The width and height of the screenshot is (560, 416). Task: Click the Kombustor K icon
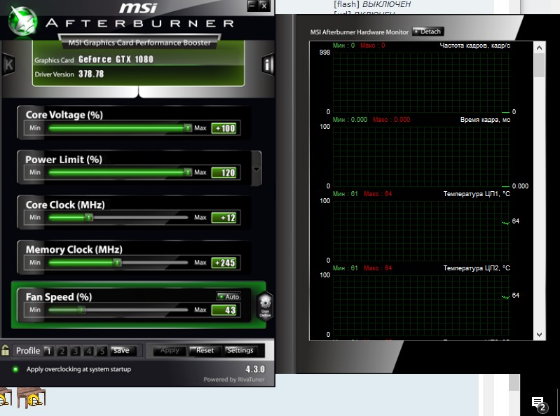pyautogui.click(x=9, y=64)
